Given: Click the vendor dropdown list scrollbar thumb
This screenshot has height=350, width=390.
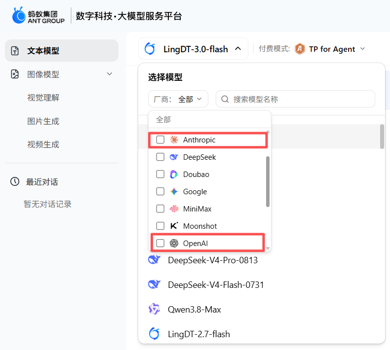Looking at the screenshot, I should (268, 181).
